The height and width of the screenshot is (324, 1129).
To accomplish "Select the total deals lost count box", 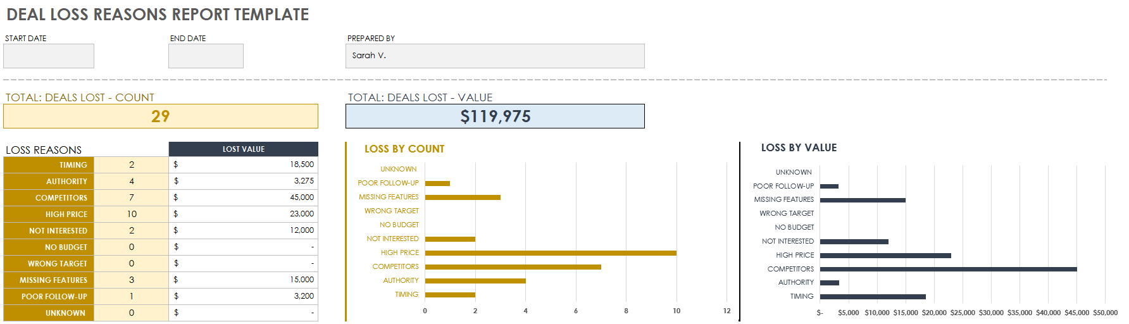I will (161, 116).
